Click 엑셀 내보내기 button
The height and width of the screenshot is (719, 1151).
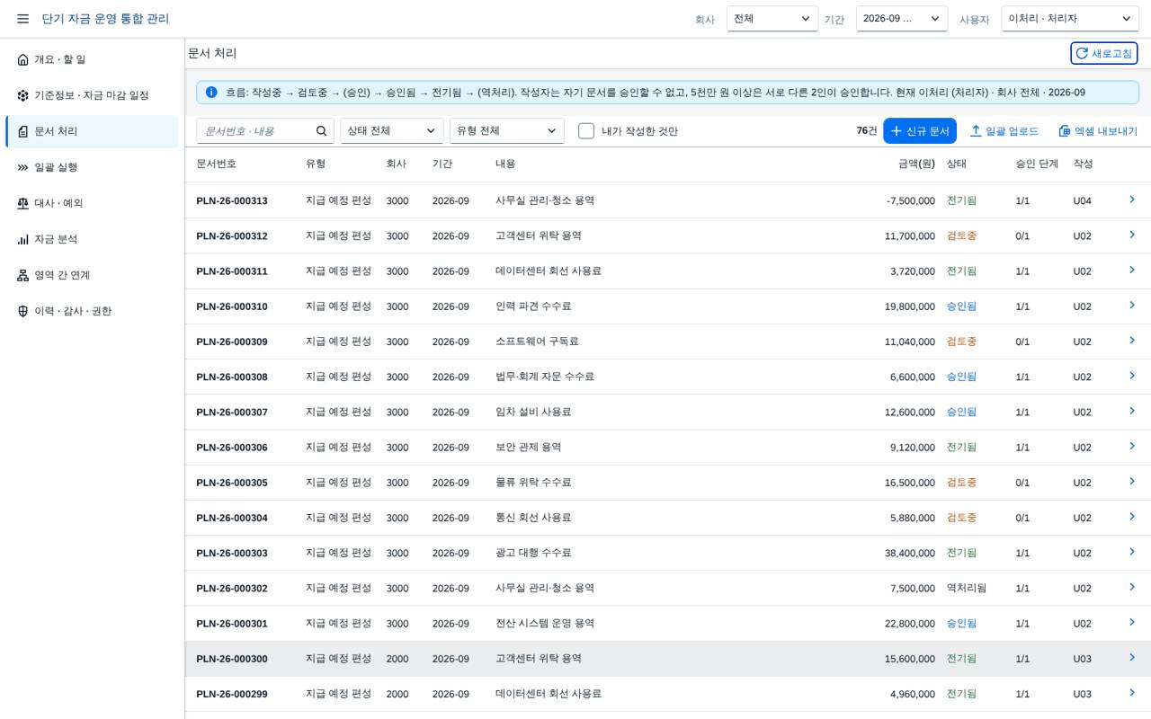[x=1098, y=131]
